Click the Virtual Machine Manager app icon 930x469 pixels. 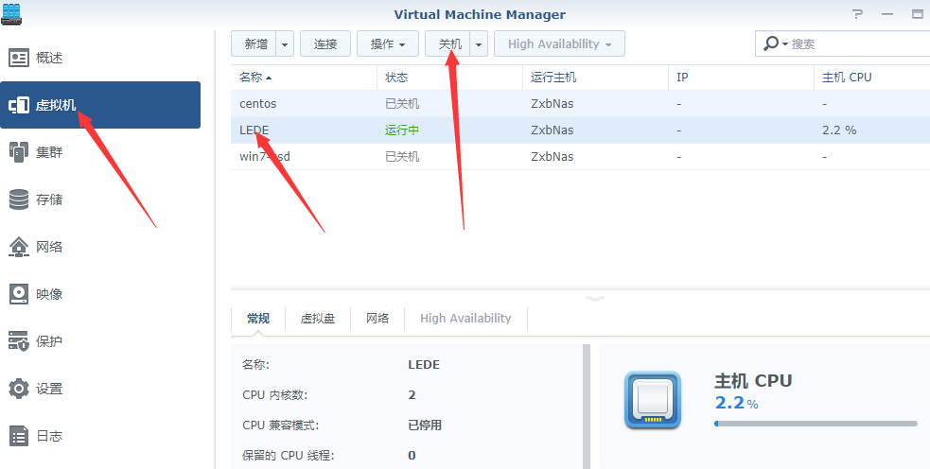[x=11, y=13]
